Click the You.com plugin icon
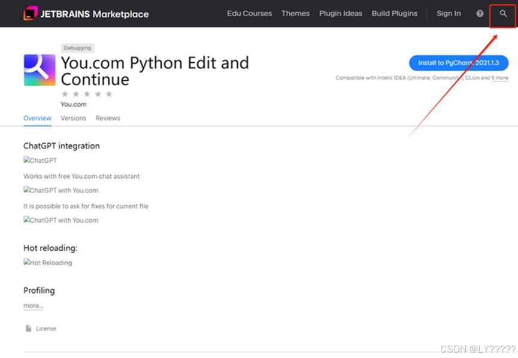518x358 pixels. pos(40,70)
